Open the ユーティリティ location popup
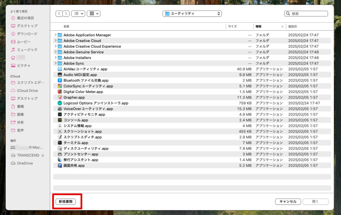The height and width of the screenshot is (215, 341). [192, 13]
